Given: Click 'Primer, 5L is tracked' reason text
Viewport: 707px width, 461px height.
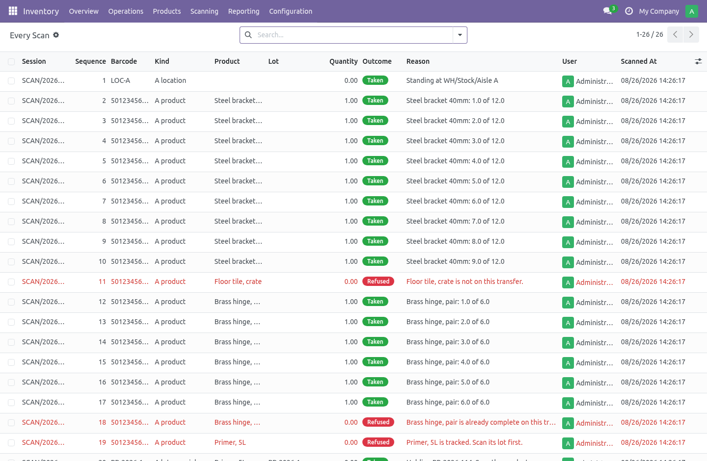Looking at the screenshot, I should pos(464,442).
